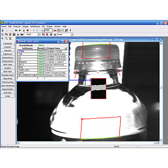The height and width of the screenshot is (168, 168).
Task: Click the first red X delete icon
Action: [10, 34]
